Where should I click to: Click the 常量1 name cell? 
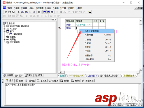click(x=71, y=25)
